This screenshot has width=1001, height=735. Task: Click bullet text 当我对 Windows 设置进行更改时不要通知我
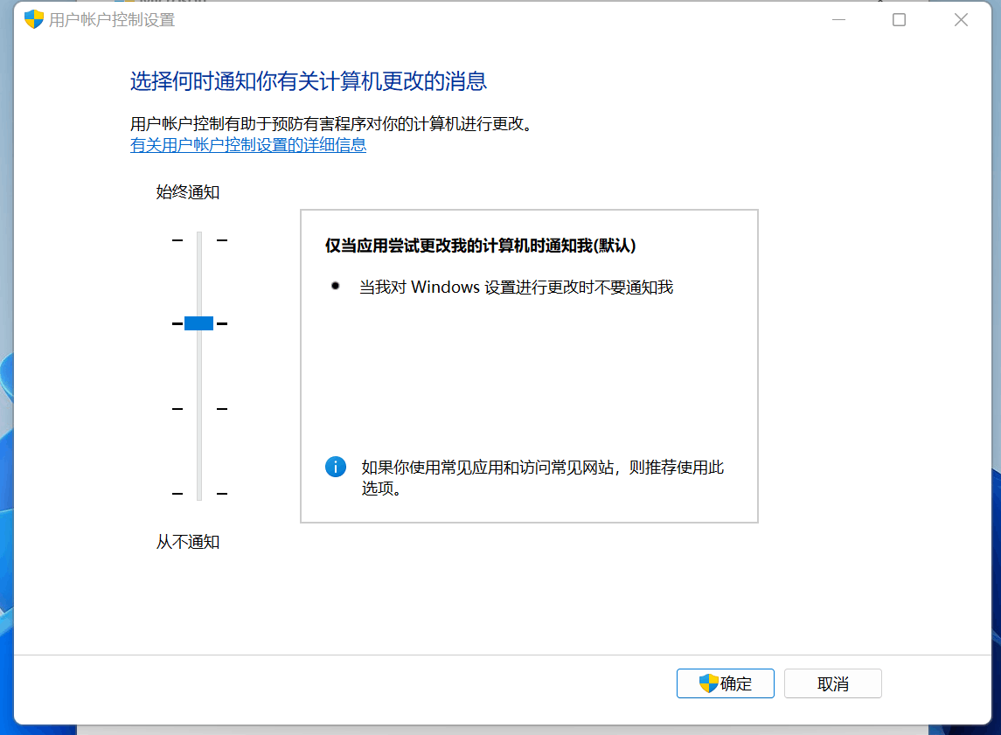click(x=516, y=288)
